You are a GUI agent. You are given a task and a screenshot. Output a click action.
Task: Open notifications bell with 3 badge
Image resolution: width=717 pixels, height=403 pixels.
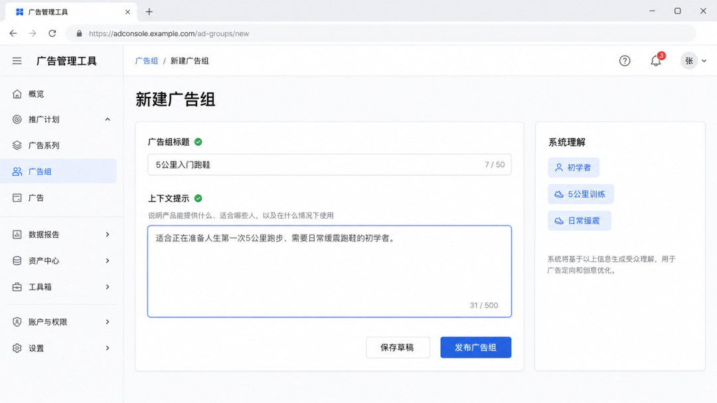point(656,60)
